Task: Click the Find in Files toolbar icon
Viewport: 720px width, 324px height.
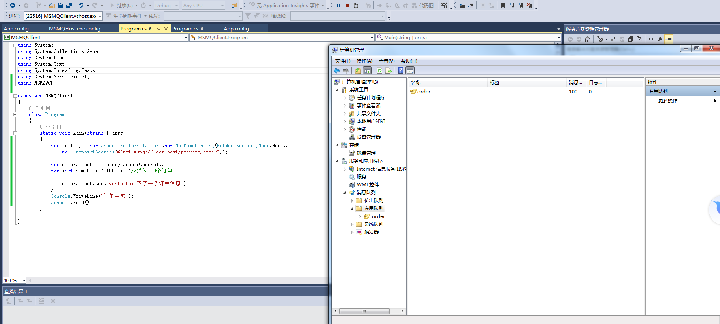Action: (x=234, y=6)
